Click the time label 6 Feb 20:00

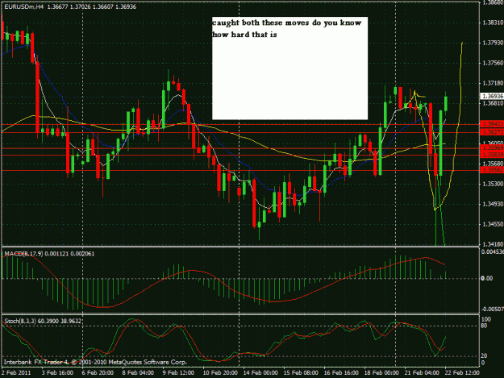98,372
